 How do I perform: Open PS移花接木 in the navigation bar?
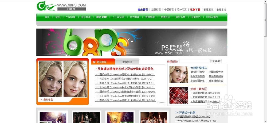[x=212, y=17]
